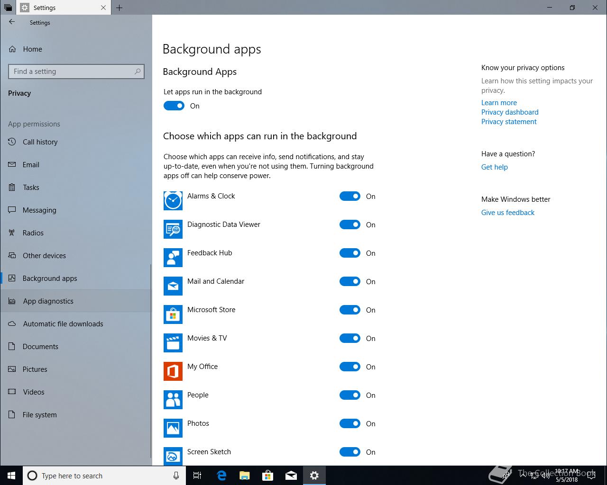Switch off Feedback Hub background toggle
607x485 pixels.
tap(350, 253)
